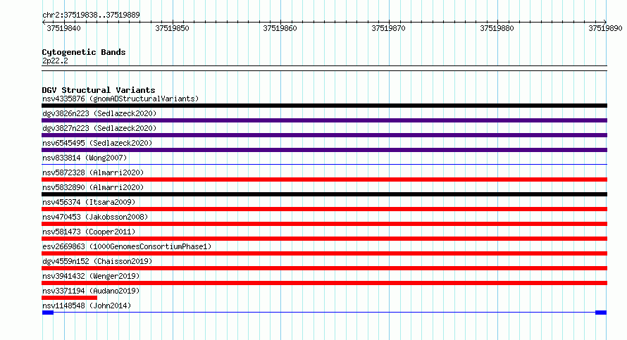Click the purple bar for dgv3827n223
The width and height of the screenshot is (627, 340).
coord(324,135)
